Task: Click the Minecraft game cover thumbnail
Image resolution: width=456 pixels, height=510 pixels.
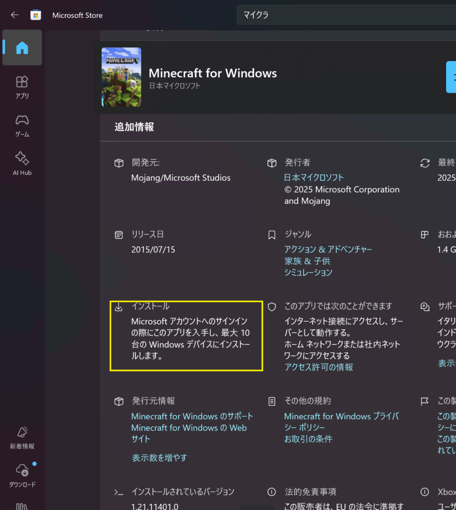Action: tap(121, 77)
